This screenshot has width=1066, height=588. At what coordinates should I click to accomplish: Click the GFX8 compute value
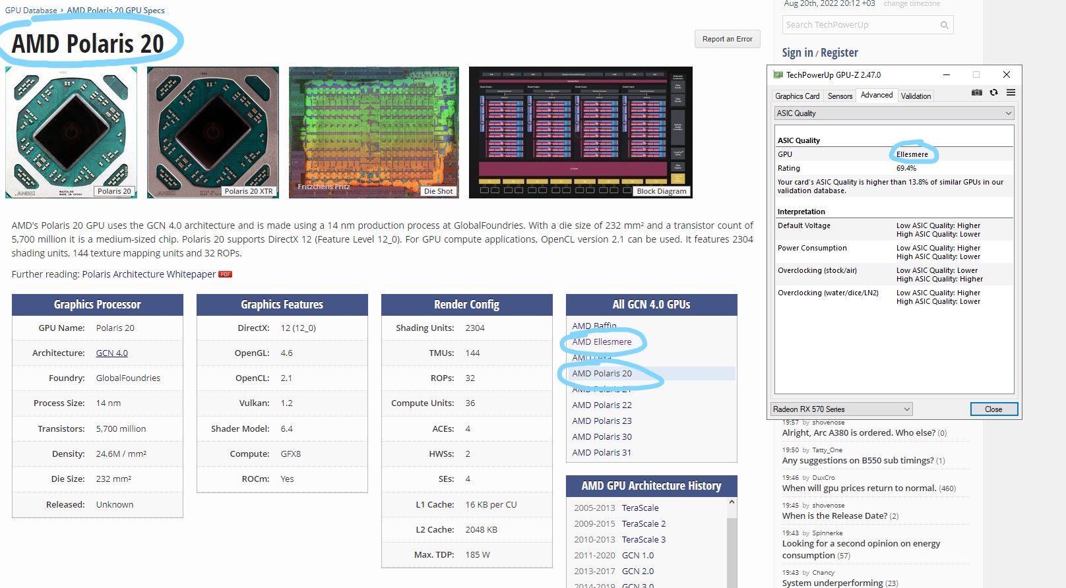(291, 454)
